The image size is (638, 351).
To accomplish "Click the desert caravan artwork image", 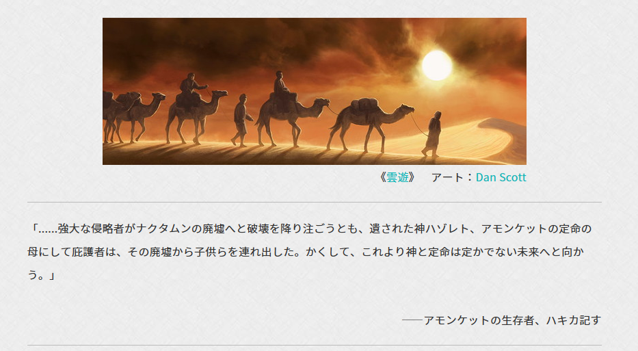I will coord(314,91).
